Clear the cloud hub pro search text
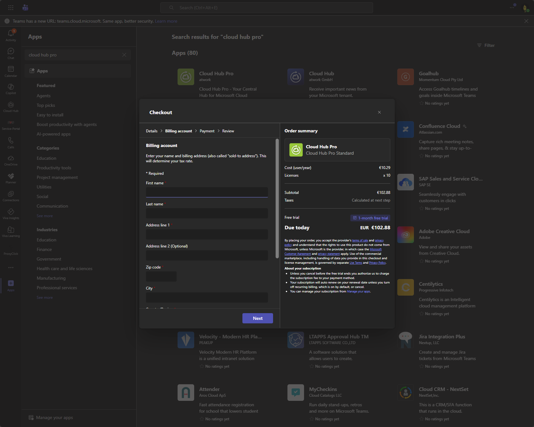 (124, 55)
